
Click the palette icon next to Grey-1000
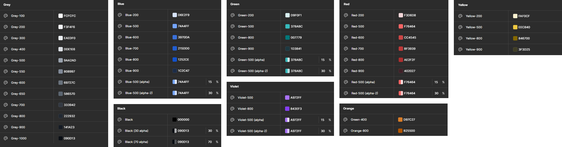(6, 138)
